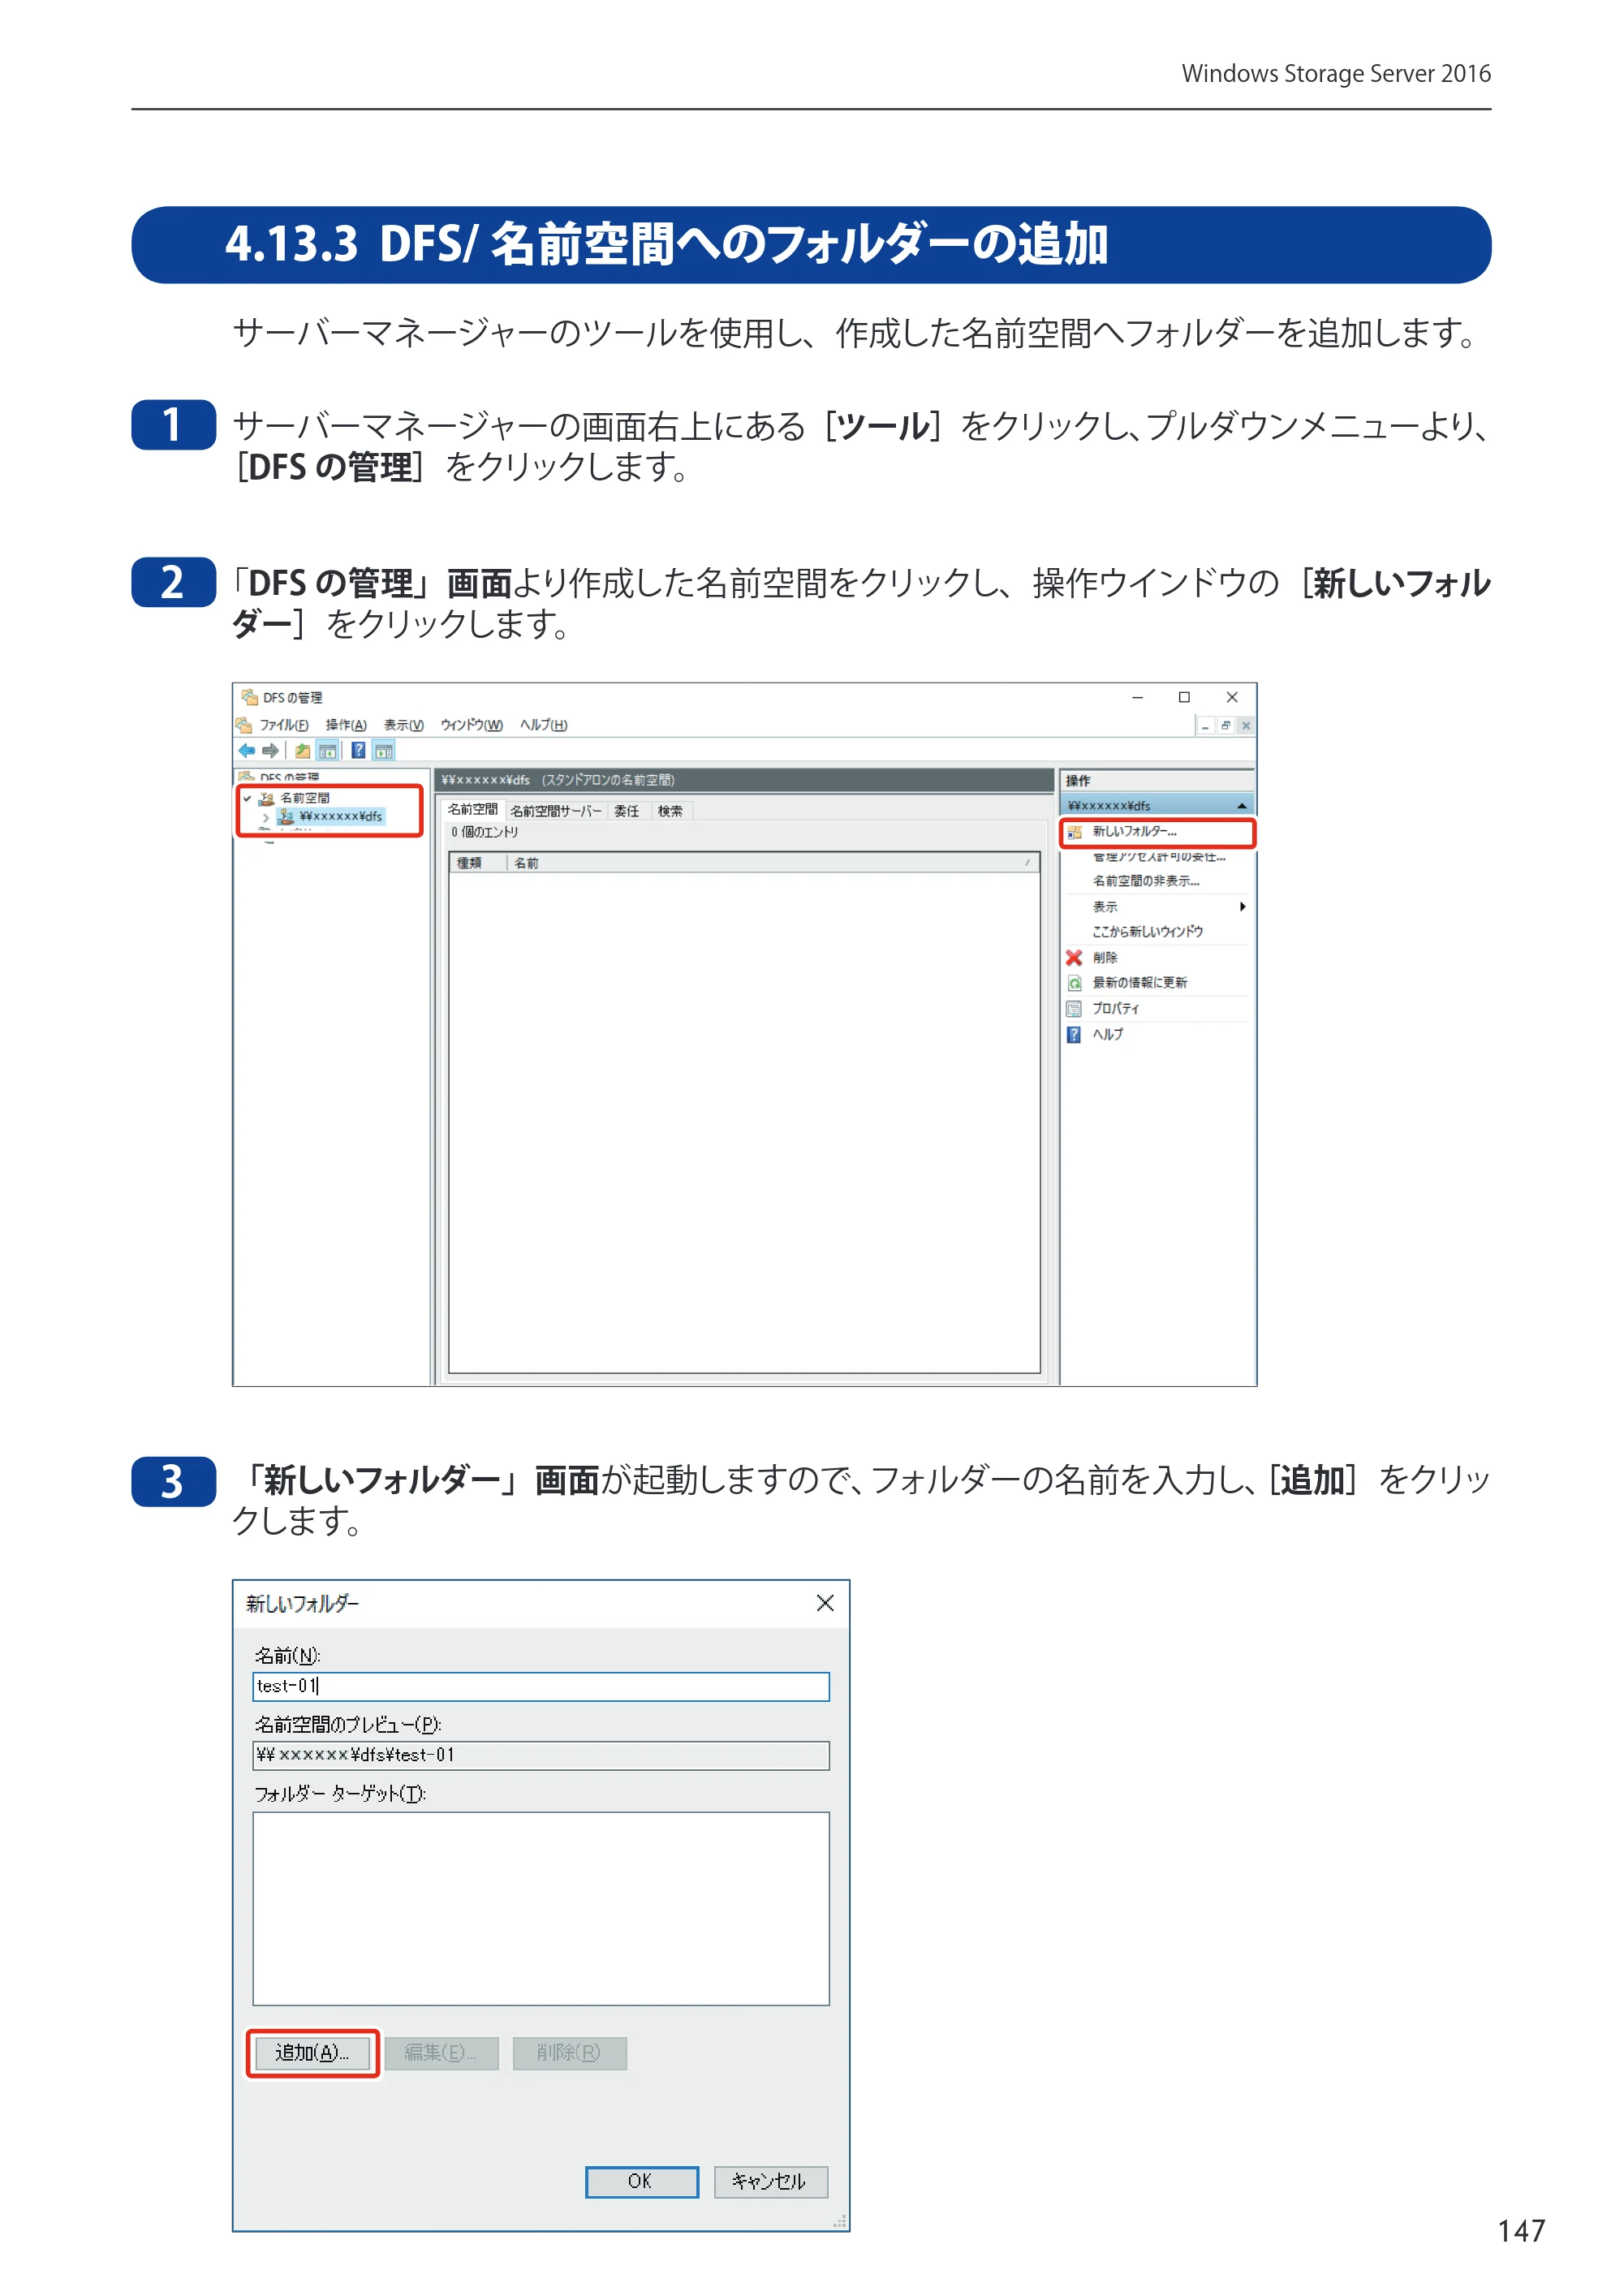This screenshot has width=1624, height=2296.
Task: Open the 表示 submenu arrow in actions
Action: tap(1242, 907)
